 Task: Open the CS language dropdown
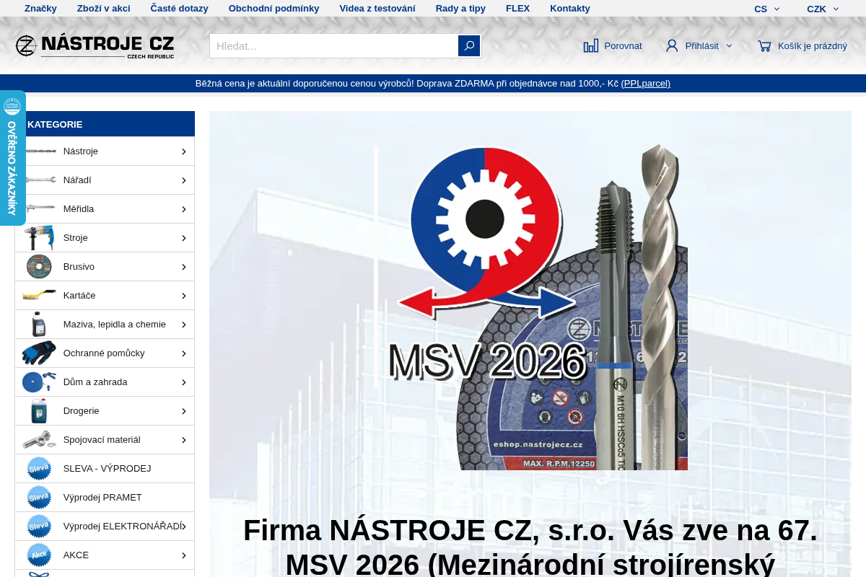click(766, 9)
